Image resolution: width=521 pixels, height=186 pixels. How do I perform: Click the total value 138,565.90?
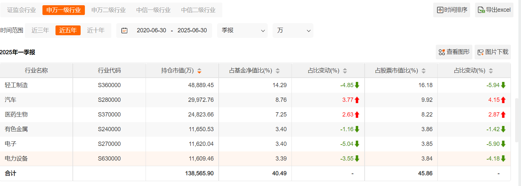click(x=199, y=173)
